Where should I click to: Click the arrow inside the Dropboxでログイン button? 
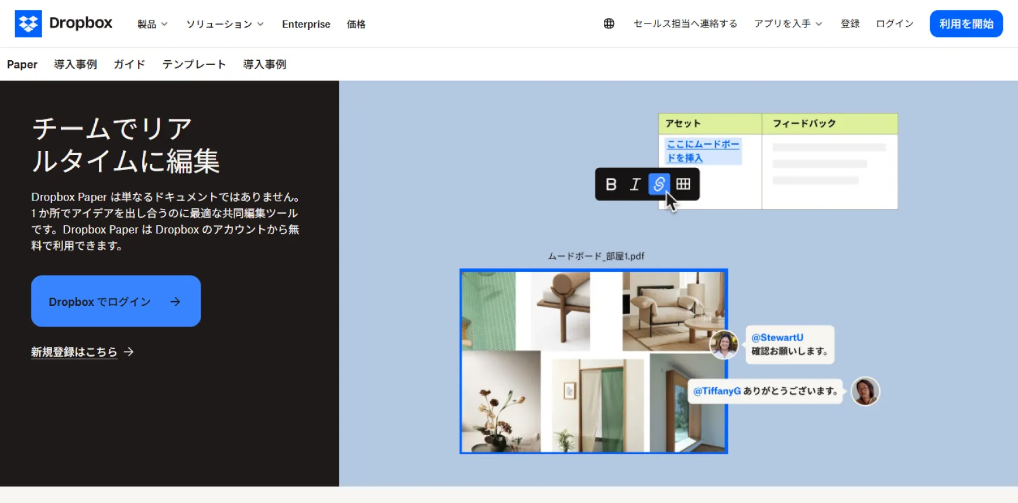[176, 302]
